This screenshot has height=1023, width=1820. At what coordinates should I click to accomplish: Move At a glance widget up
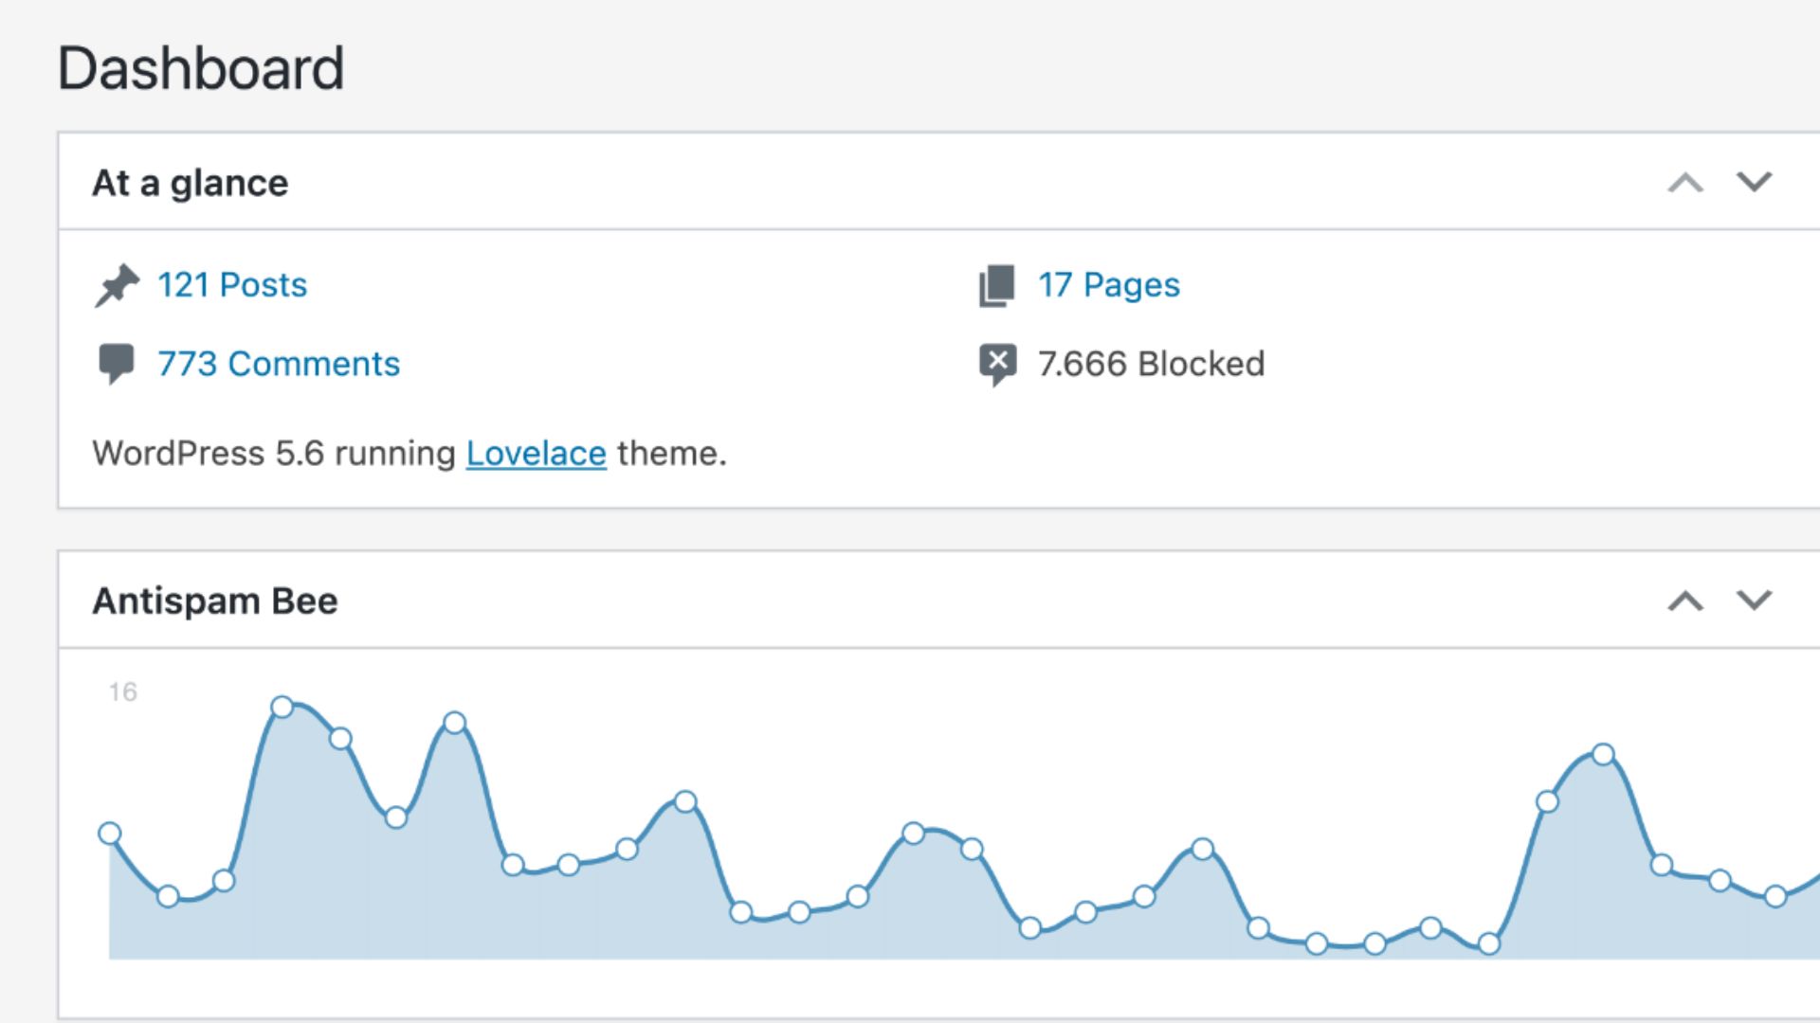tap(1685, 182)
